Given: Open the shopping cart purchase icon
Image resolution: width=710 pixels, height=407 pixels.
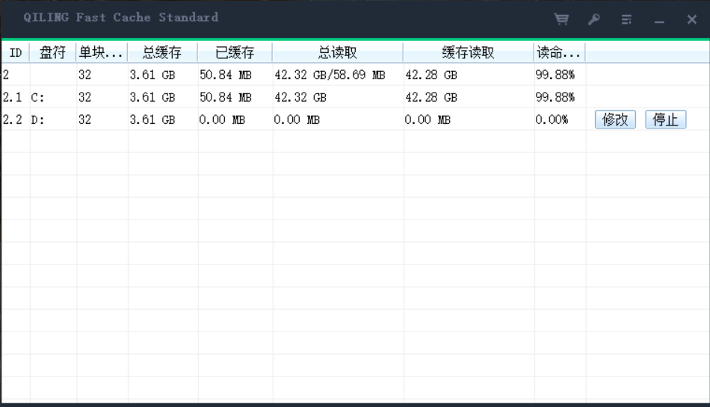Looking at the screenshot, I should click(x=561, y=19).
